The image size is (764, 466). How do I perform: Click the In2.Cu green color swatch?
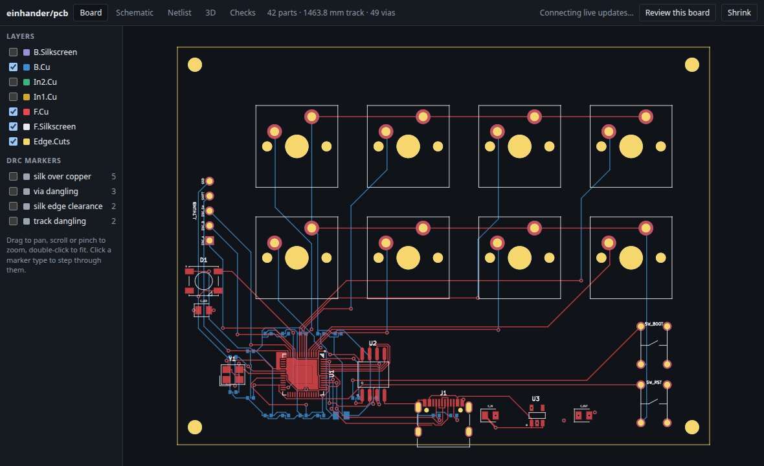pyautogui.click(x=27, y=82)
